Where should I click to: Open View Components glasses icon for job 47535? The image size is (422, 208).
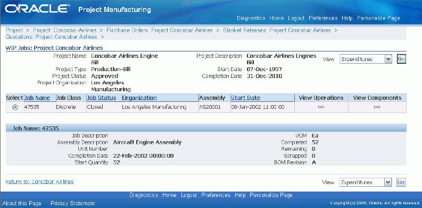coord(377,107)
